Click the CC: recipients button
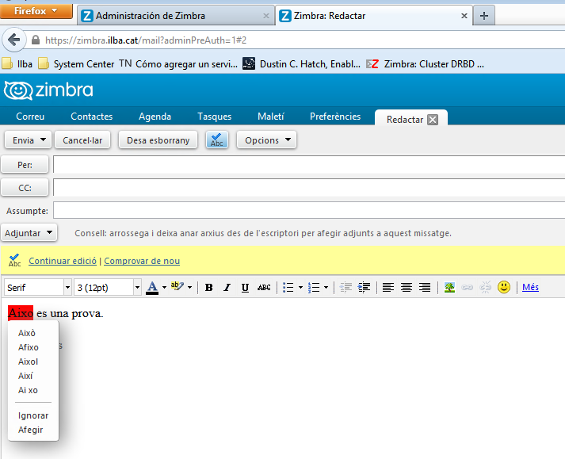 tap(25, 188)
